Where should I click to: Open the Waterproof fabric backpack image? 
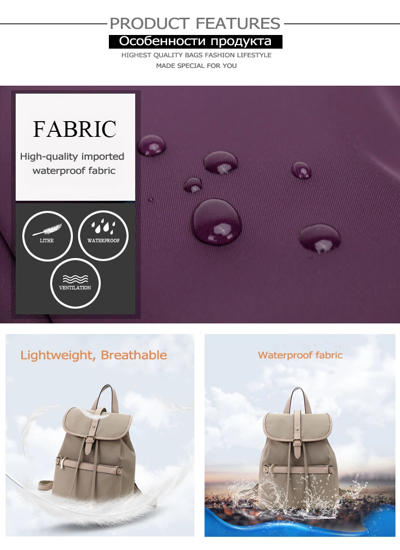point(300,435)
